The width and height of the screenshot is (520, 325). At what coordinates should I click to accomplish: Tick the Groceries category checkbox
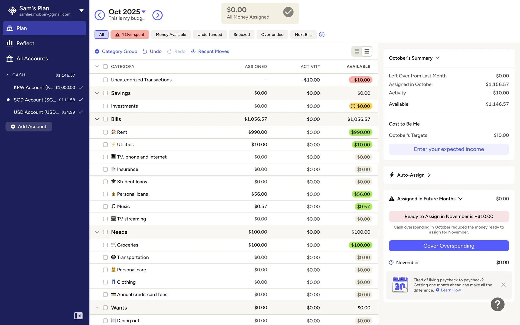105,245
